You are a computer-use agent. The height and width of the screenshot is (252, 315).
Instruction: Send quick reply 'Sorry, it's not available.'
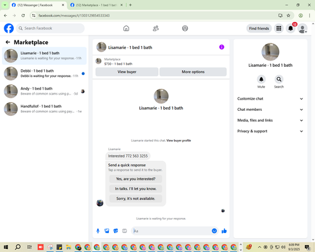(x=135, y=198)
